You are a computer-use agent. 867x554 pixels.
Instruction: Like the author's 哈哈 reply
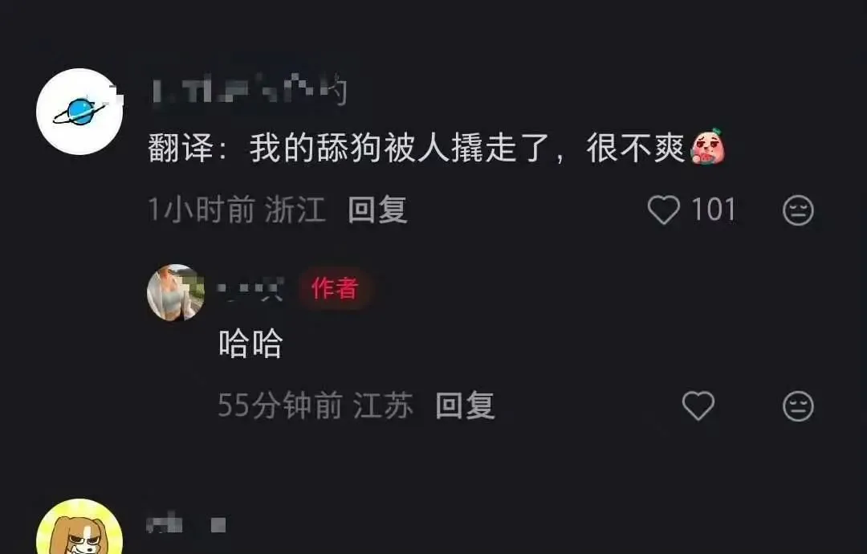click(698, 405)
